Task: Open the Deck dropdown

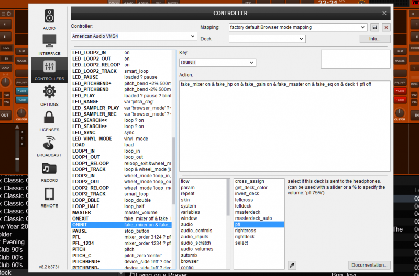Action: 267,39
